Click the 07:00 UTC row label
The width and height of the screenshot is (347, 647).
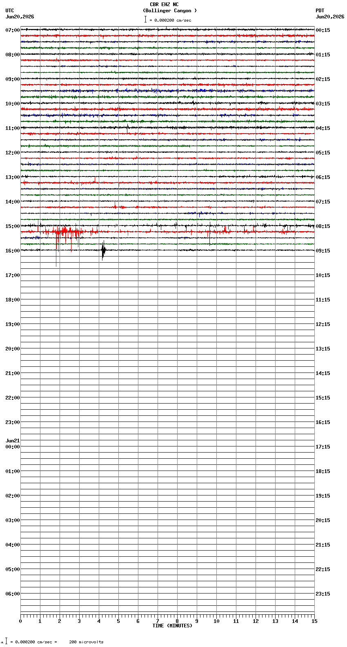[x=13, y=30]
